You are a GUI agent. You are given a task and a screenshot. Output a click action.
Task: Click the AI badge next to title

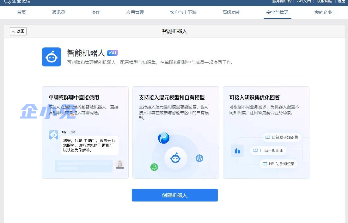click(x=113, y=53)
